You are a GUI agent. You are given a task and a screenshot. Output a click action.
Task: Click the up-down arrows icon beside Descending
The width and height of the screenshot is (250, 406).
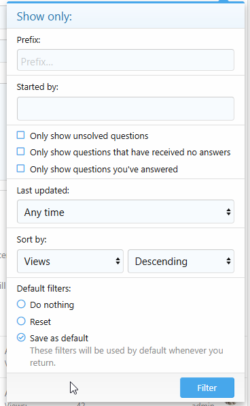pyautogui.click(x=228, y=261)
